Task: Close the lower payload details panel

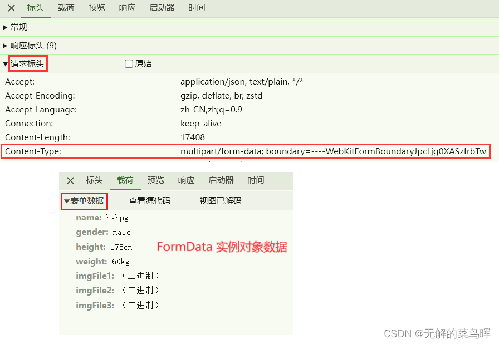Action: [x=70, y=180]
